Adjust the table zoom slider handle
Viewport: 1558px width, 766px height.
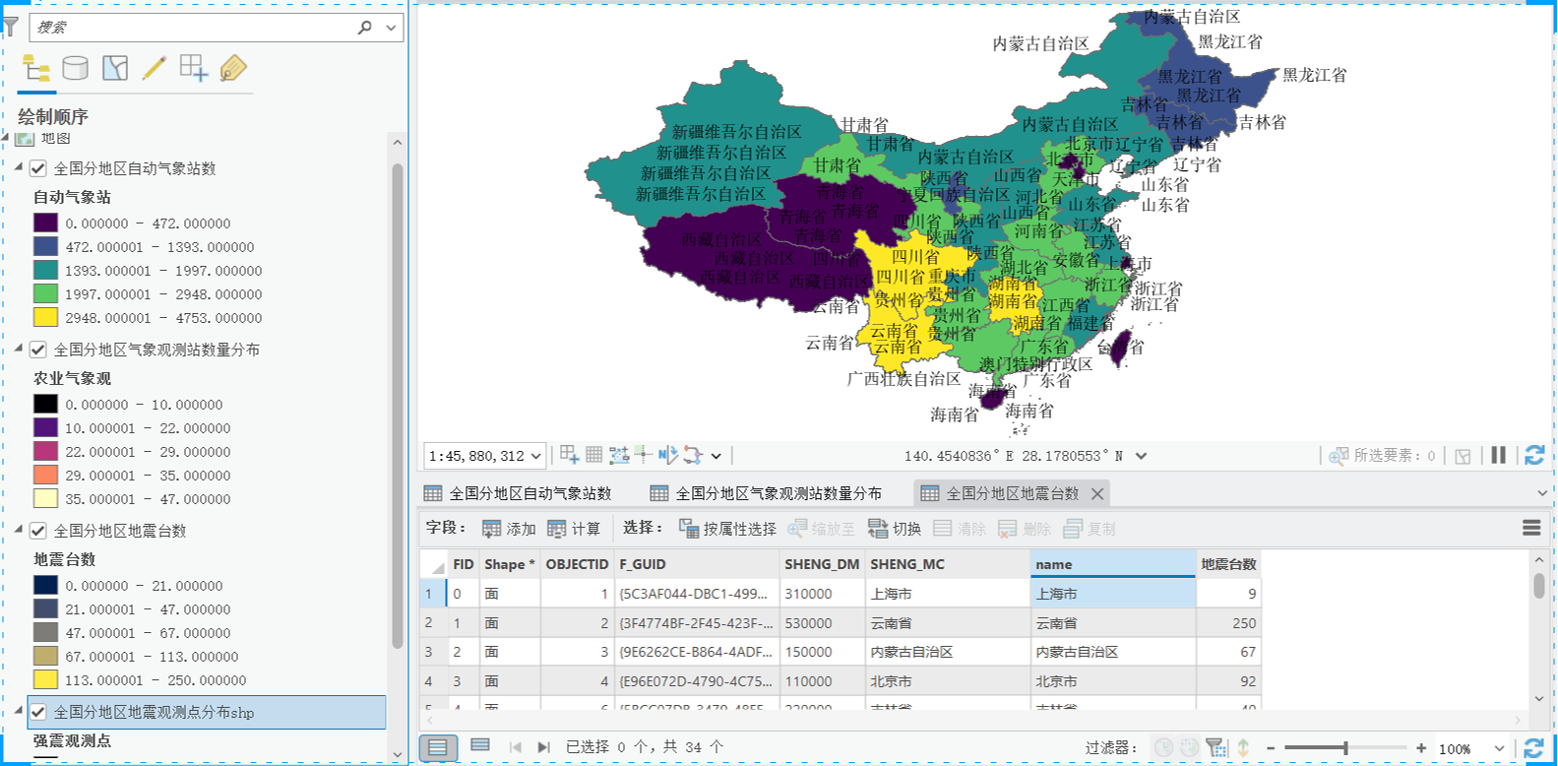point(1345,748)
